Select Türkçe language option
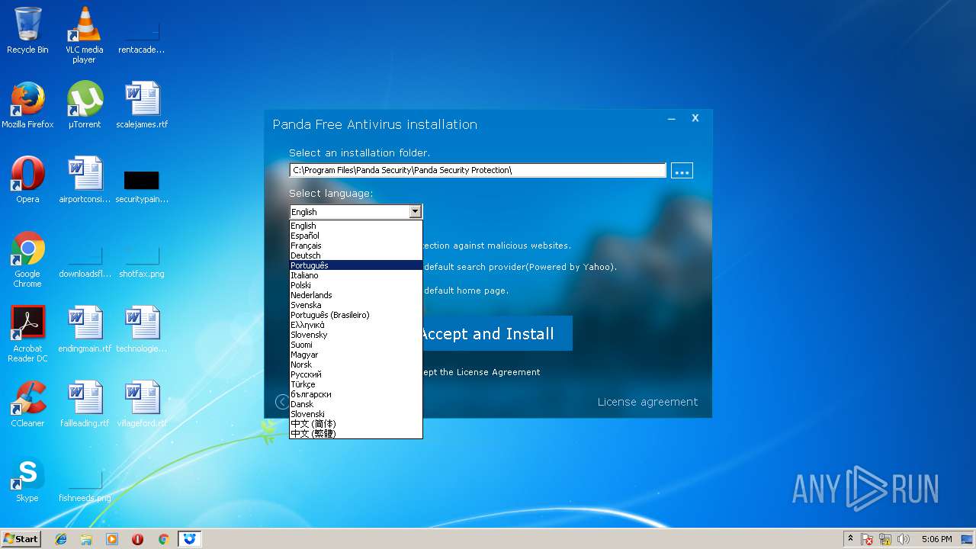This screenshot has height=549, width=976. coord(356,384)
